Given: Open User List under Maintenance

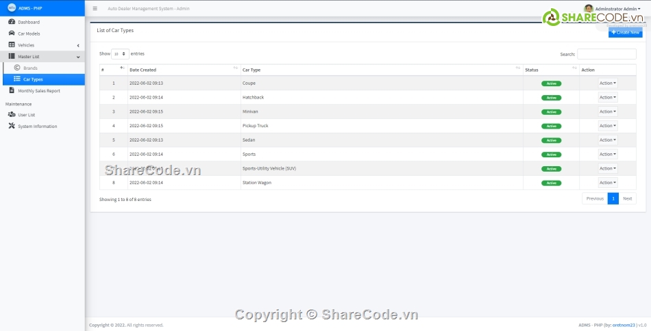Looking at the screenshot, I should (26, 115).
